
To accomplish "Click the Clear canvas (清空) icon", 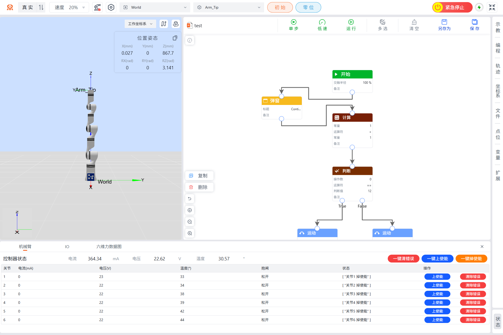I will (x=414, y=22).
